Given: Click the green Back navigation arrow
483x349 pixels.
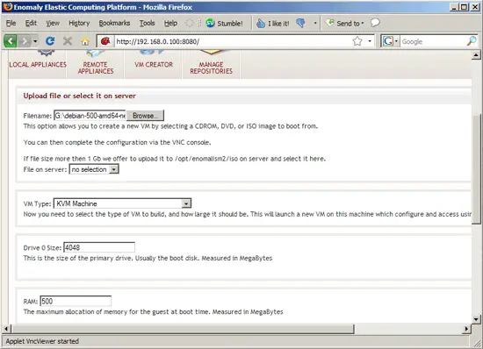Looking at the screenshot, I should pyautogui.click(x=11, y=41).
